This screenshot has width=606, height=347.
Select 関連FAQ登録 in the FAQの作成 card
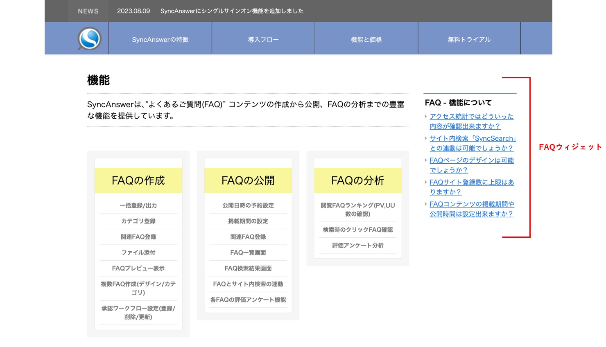point(138,237)
